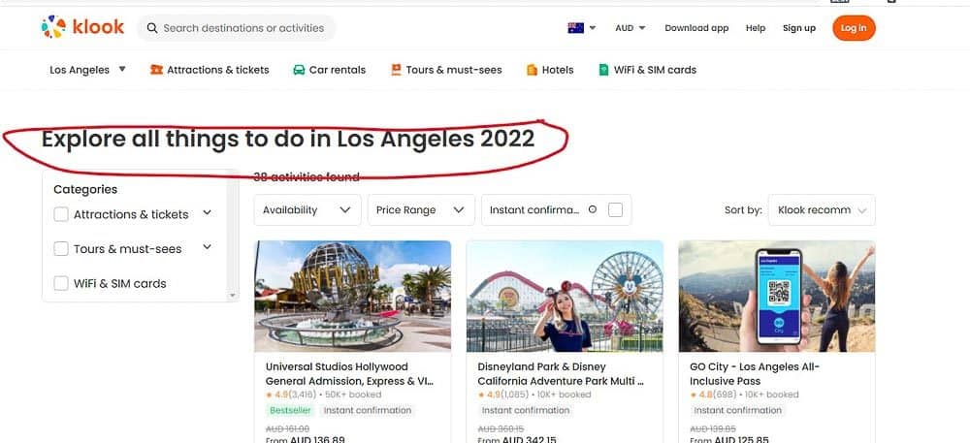Click the Attractions & tickets nav icon

pos(156,70)
